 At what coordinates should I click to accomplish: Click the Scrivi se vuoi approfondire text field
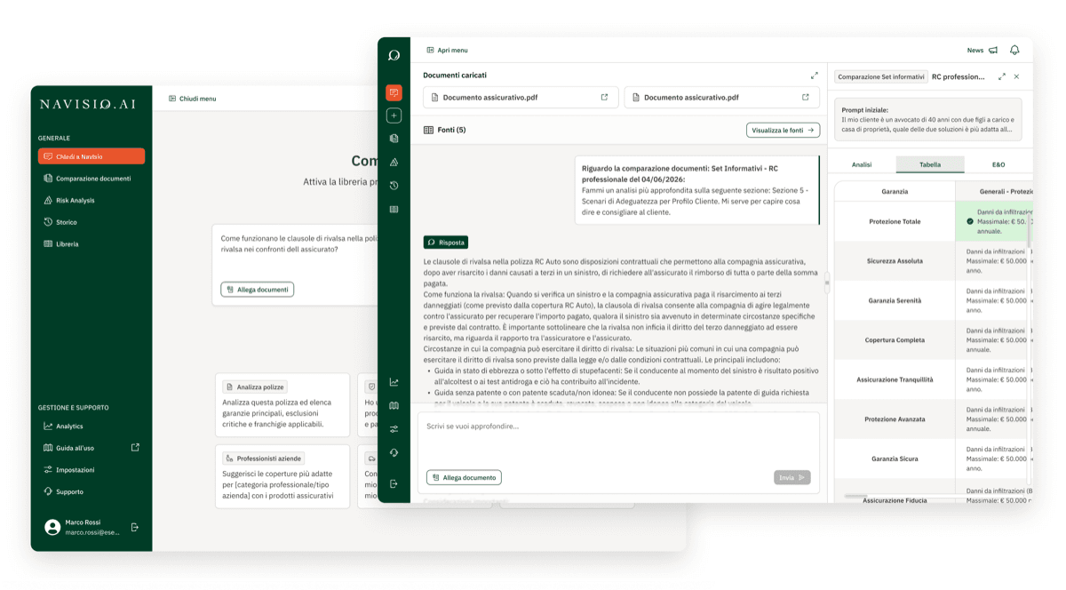click(x=618, y=453)
